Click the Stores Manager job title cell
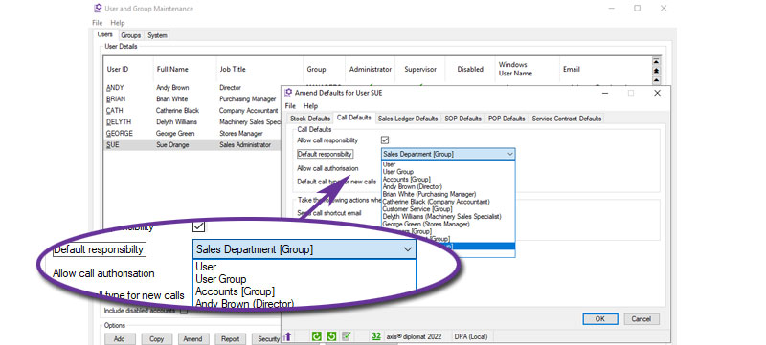766x345 pixels. click(x=241, y=133)
